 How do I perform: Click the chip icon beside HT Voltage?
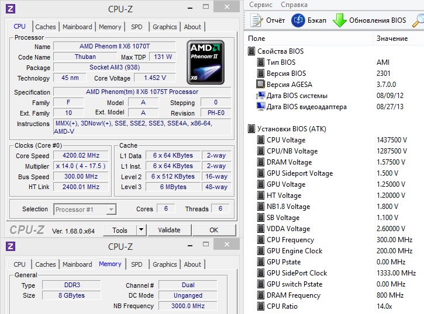click(x=260, y=196)
